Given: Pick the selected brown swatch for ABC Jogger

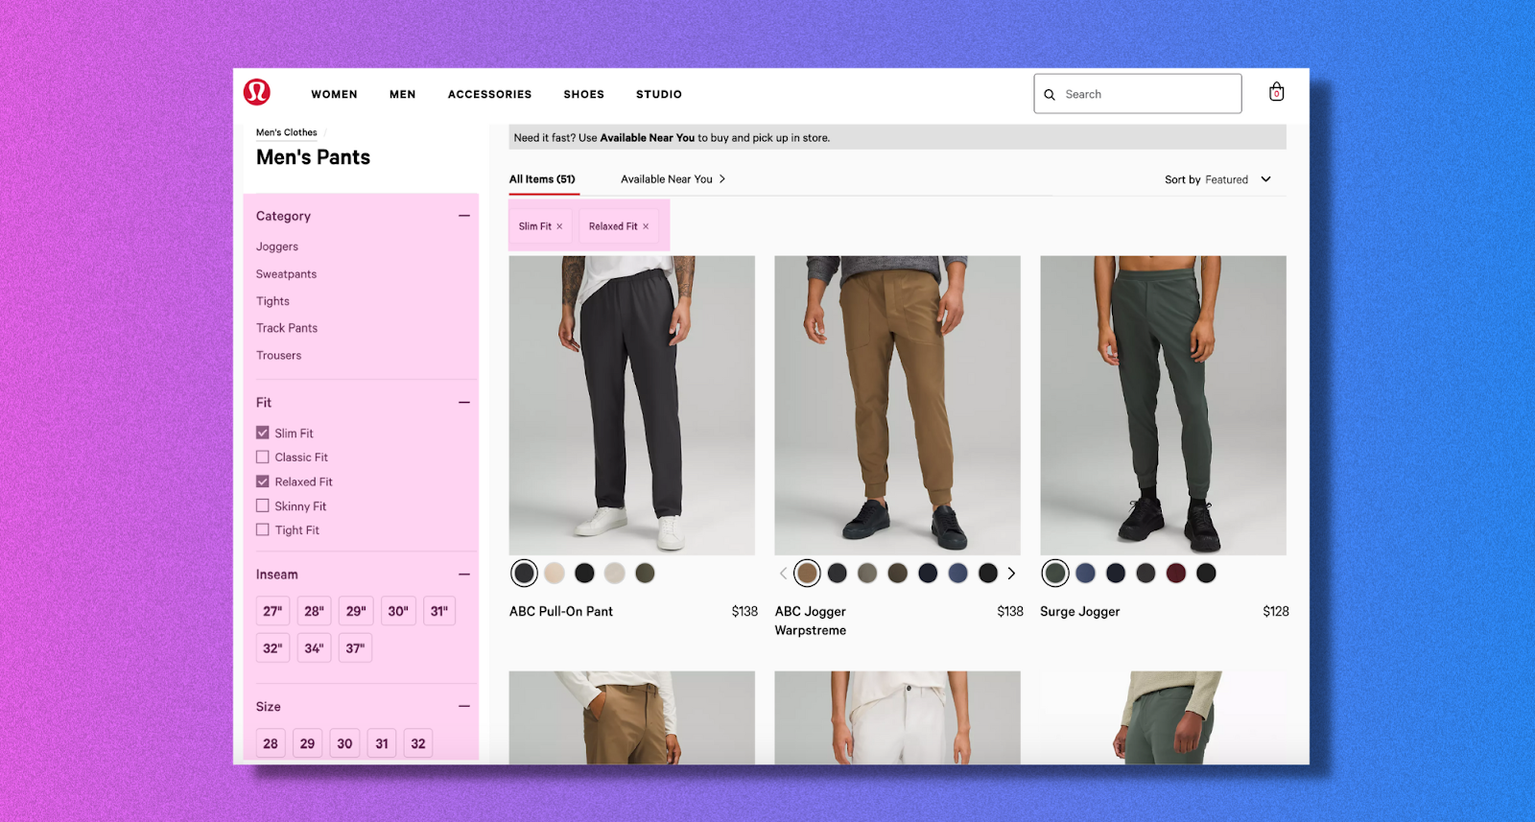Looking at the screenshot, I should (x=808, y=574).
